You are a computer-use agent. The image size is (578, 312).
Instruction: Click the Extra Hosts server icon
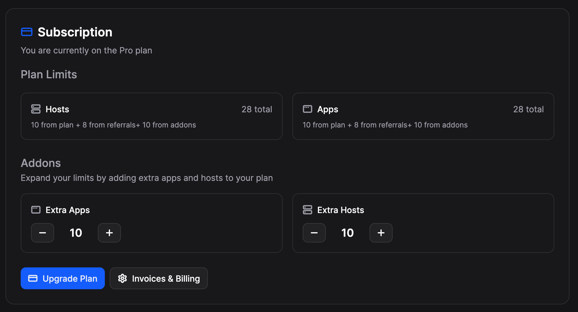pos(308,210)
